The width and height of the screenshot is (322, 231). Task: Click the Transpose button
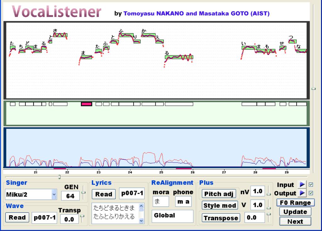tap(221, 218)
